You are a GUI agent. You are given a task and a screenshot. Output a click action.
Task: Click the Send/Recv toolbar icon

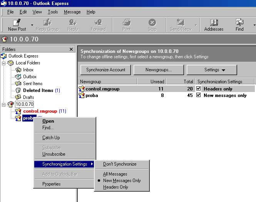181,23
